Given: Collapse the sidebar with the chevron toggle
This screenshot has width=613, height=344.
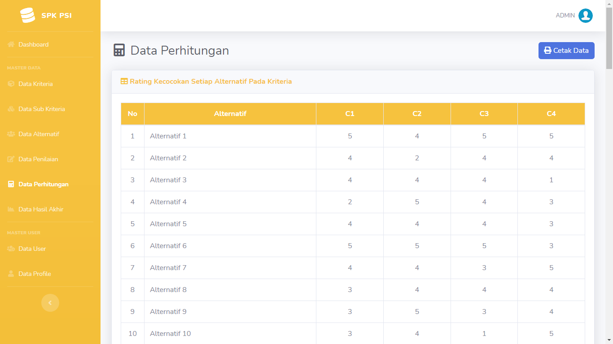Looking at the screenshot, I should [x=50, y=303].
